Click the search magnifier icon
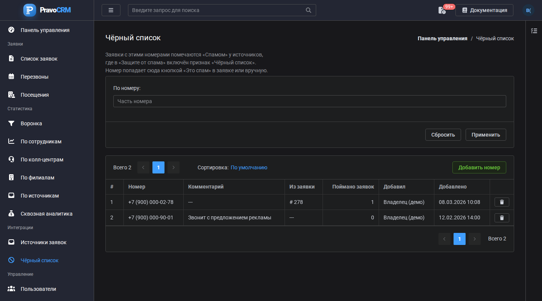Viewport: 542px width, 301px height. click(309, 10)
